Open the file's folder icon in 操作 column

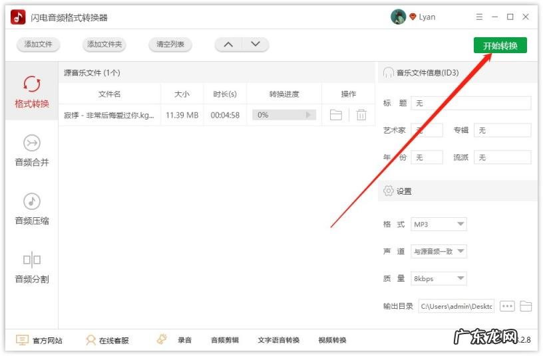click(x=335, y=115)
